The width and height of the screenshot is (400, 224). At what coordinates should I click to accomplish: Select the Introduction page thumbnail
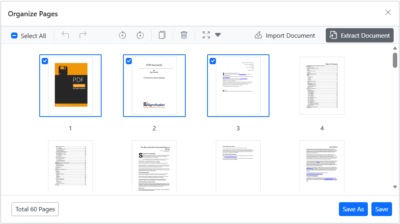pos(322,166)
